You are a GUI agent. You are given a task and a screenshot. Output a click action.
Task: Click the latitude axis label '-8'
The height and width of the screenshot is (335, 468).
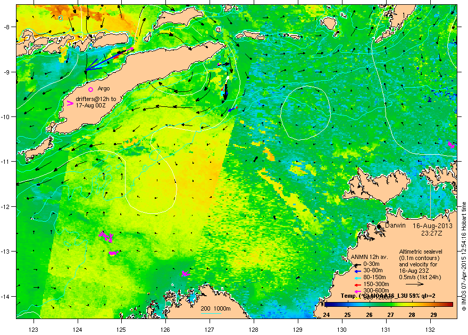click(8, 27)
